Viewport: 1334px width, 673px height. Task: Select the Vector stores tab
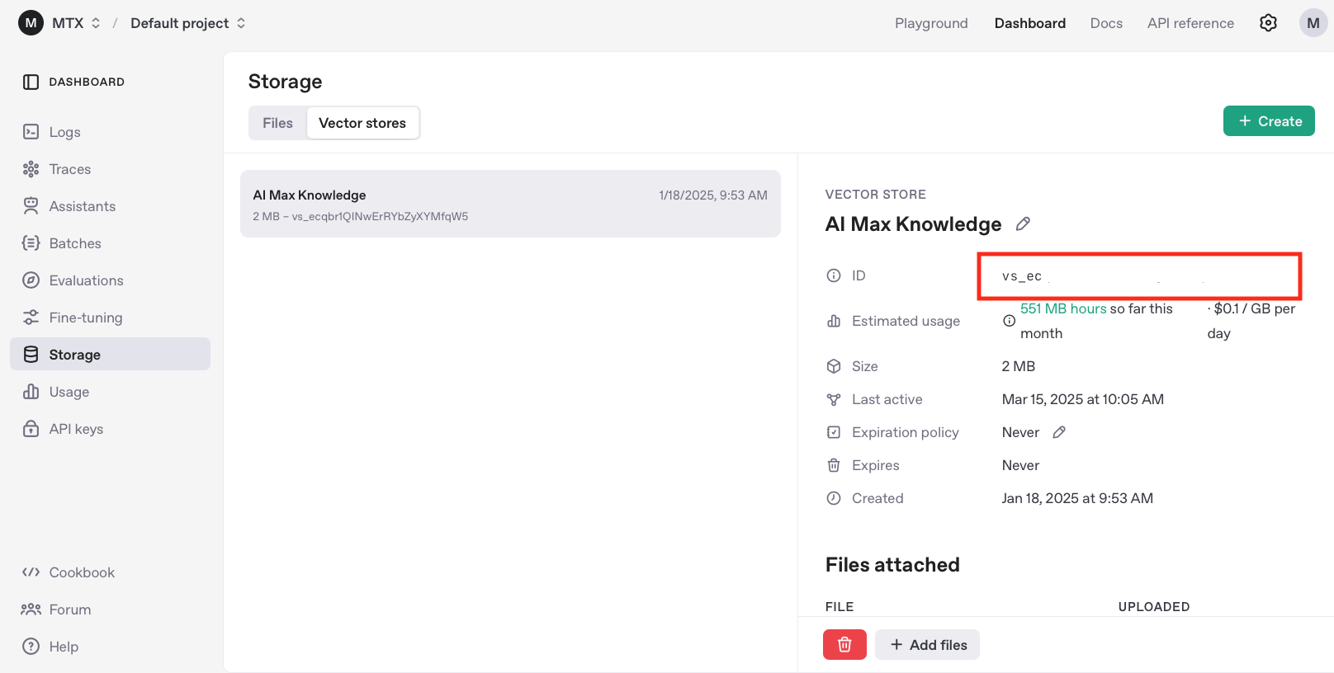click(x=362, y=123)
